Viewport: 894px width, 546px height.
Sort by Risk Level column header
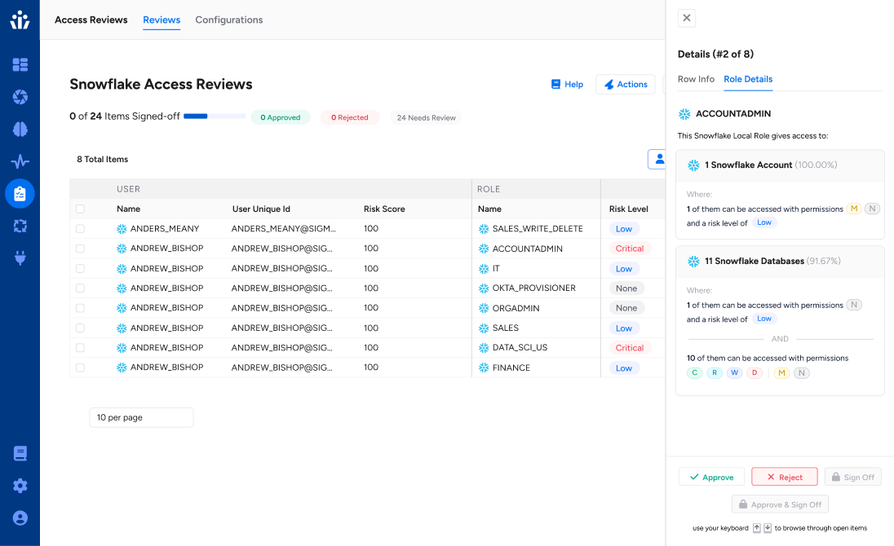pyautogui.click(x=628, y=209)
